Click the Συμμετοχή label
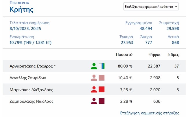The width and height of the screenshot is (188, 117). (x=169, y=23)
